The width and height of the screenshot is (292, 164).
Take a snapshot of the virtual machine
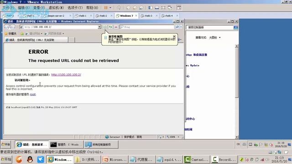128,8
